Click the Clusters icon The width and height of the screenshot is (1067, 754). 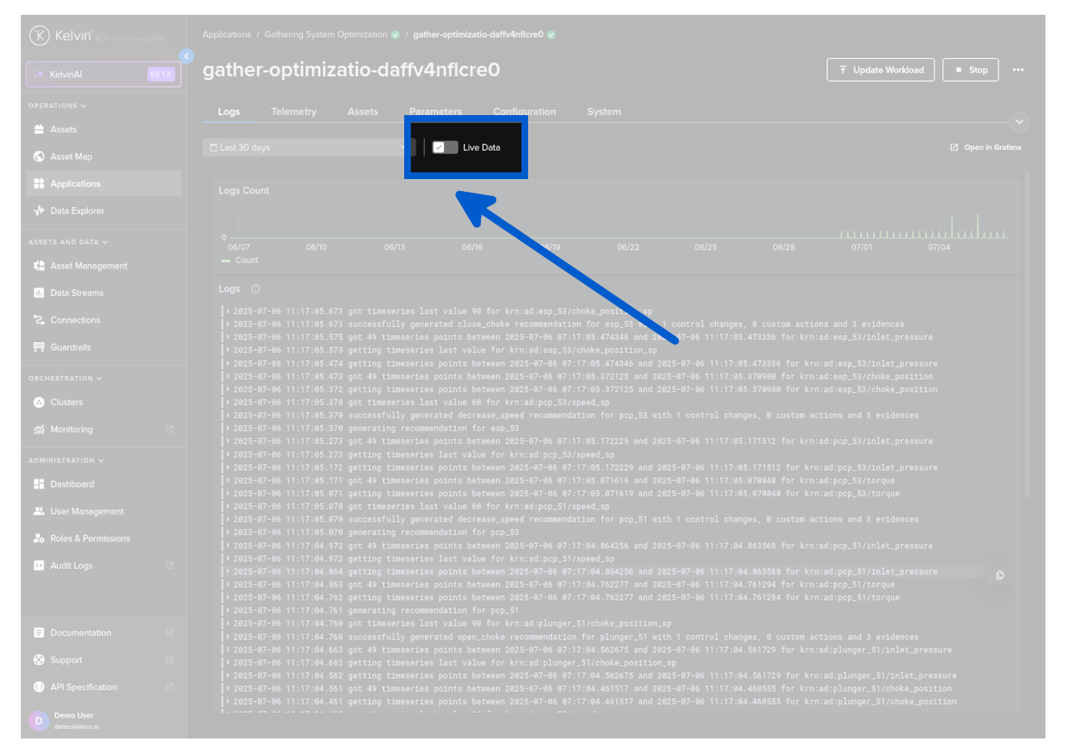39,403
